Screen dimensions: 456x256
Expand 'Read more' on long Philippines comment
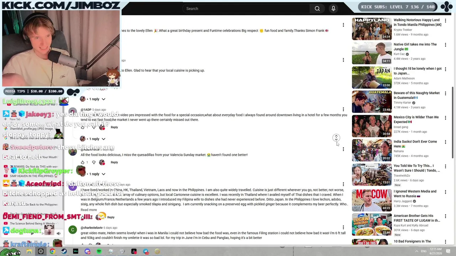[x=89, y=210]
